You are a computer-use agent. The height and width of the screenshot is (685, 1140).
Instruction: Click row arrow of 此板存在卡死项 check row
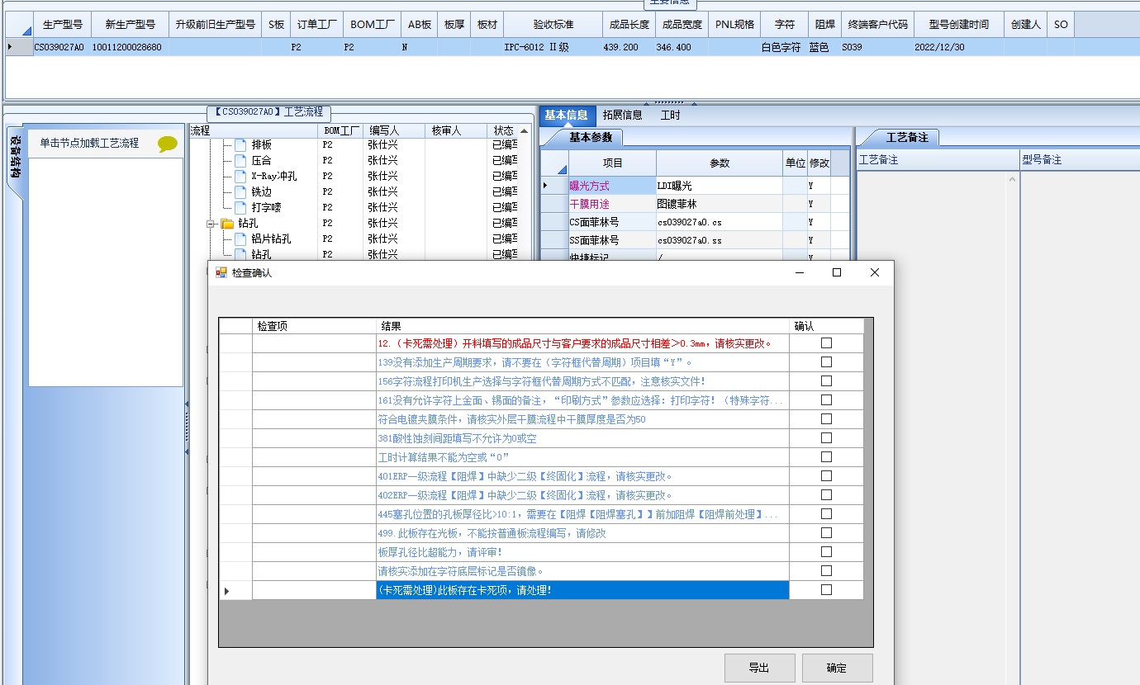point(226,590)
